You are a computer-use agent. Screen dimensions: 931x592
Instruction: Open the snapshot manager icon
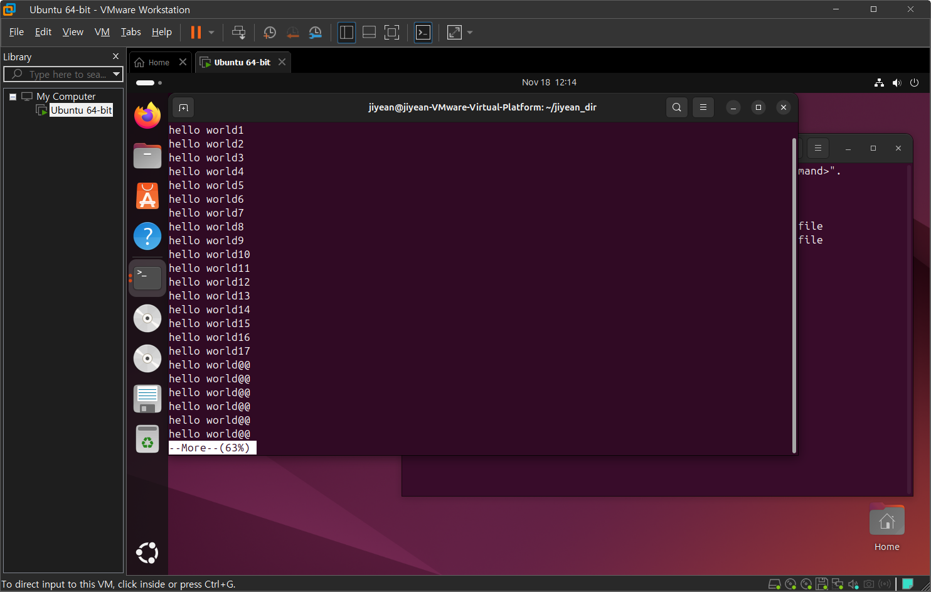[x=316, y=32]
